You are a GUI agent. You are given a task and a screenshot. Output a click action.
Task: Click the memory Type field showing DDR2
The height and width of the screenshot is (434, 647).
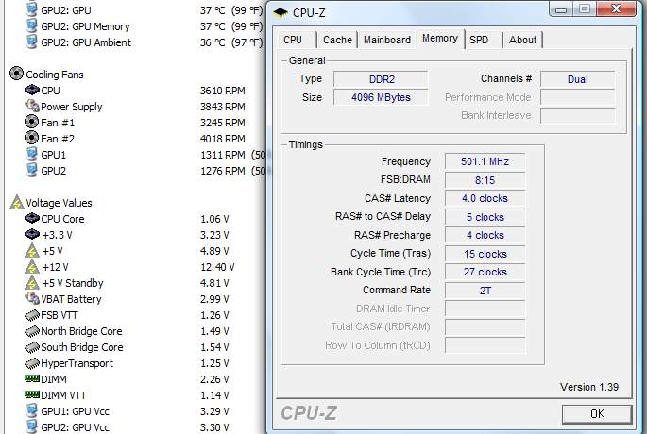pyautogui.click(x=381, y=79)
